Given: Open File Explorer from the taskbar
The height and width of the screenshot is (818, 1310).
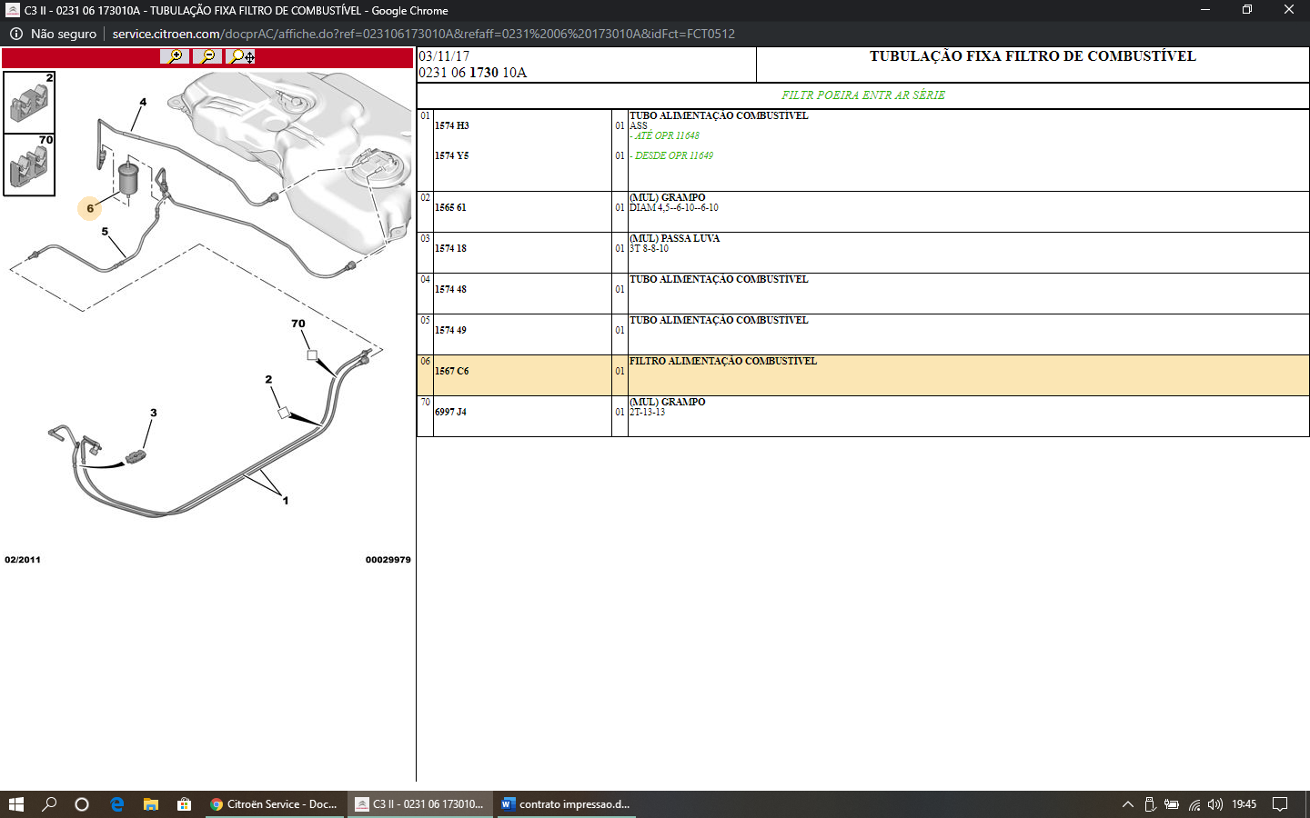Looking at the screenshot, I should click(151, 804).
